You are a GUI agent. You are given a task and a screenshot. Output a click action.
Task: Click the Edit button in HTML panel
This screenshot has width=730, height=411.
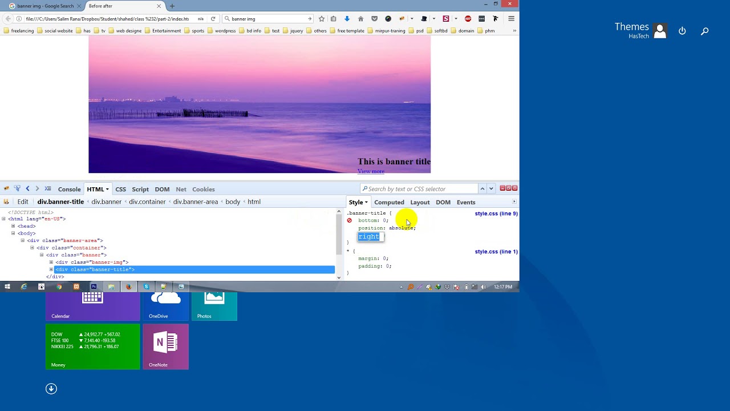[x=23, y=202]
